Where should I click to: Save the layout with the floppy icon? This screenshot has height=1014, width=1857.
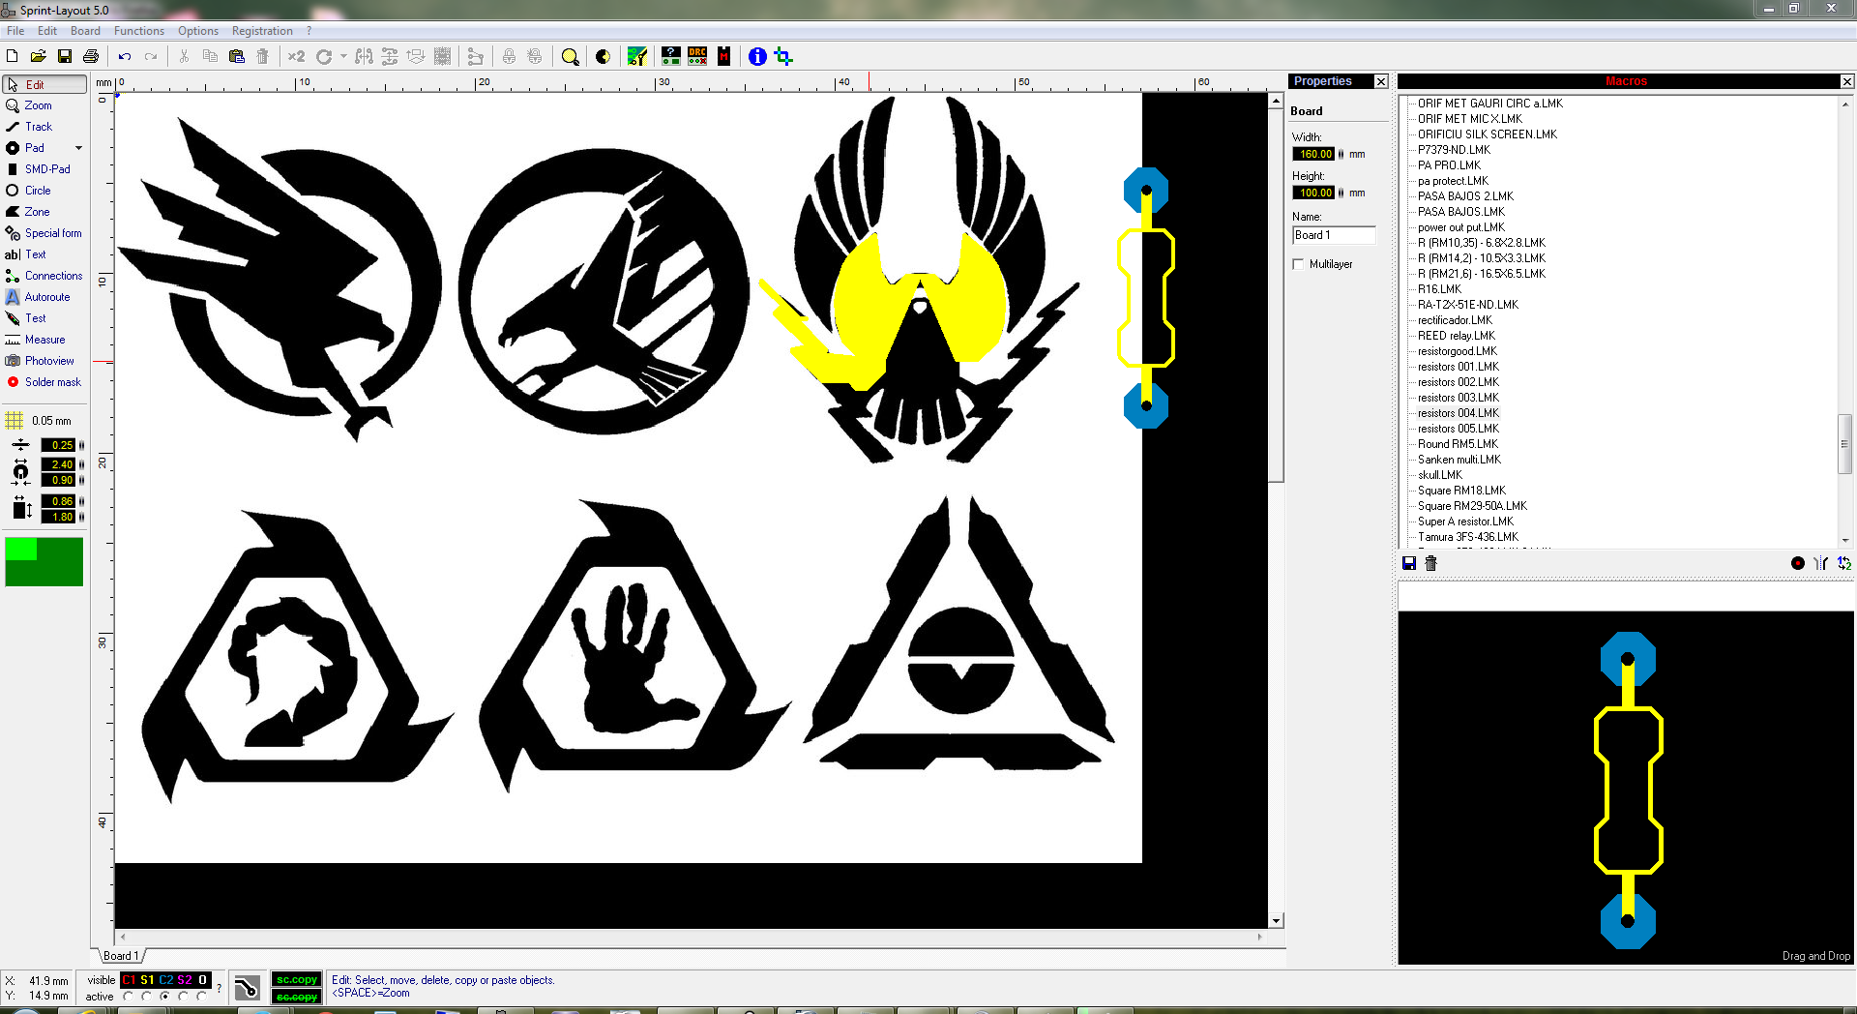65,56
